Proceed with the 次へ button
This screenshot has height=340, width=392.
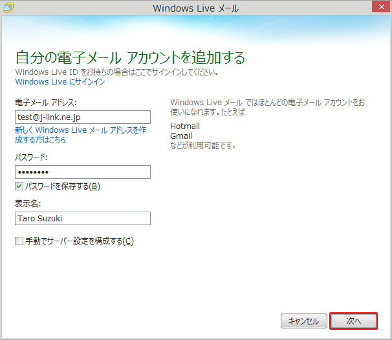point(353,321)
